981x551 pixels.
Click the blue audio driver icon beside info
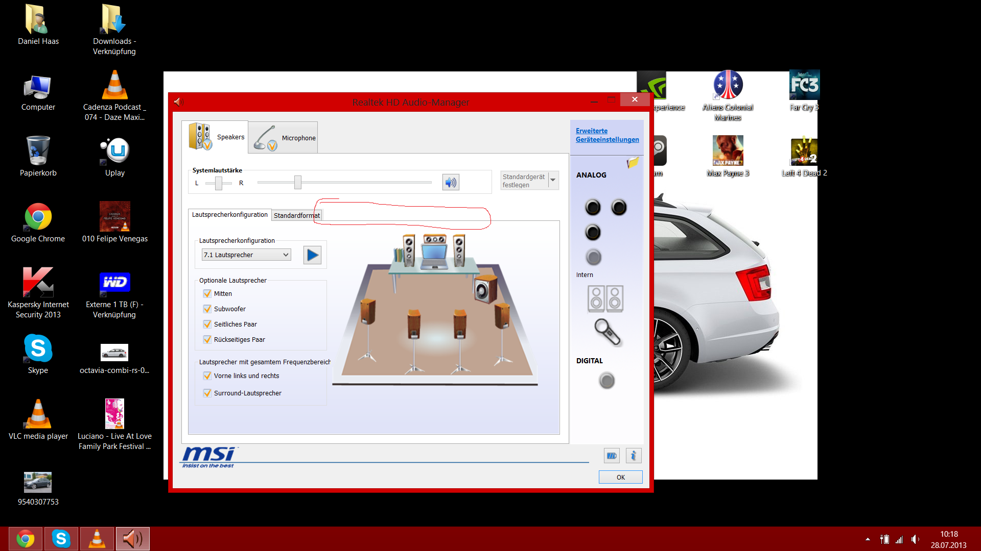(612, 456)
